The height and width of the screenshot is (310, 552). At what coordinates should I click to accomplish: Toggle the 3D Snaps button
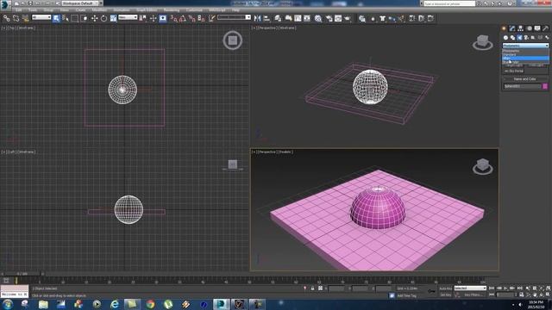173,18
